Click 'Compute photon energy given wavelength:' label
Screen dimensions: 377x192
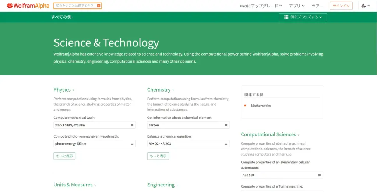86,136
